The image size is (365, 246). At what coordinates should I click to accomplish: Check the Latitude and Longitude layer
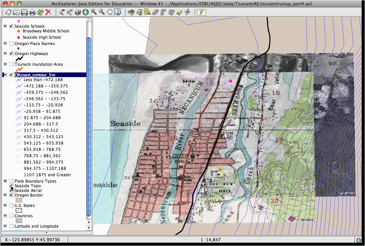(11, 226)
